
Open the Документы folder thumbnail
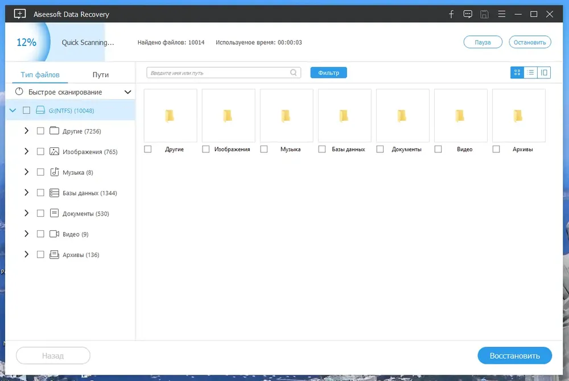[x=402, y=115]
